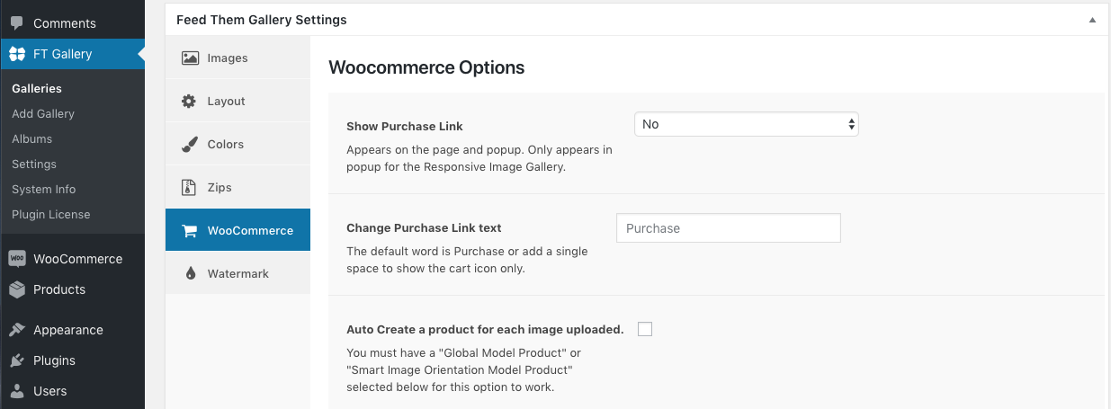Select the Layout gear icon
1111x409 pixels.
point(189,101)
